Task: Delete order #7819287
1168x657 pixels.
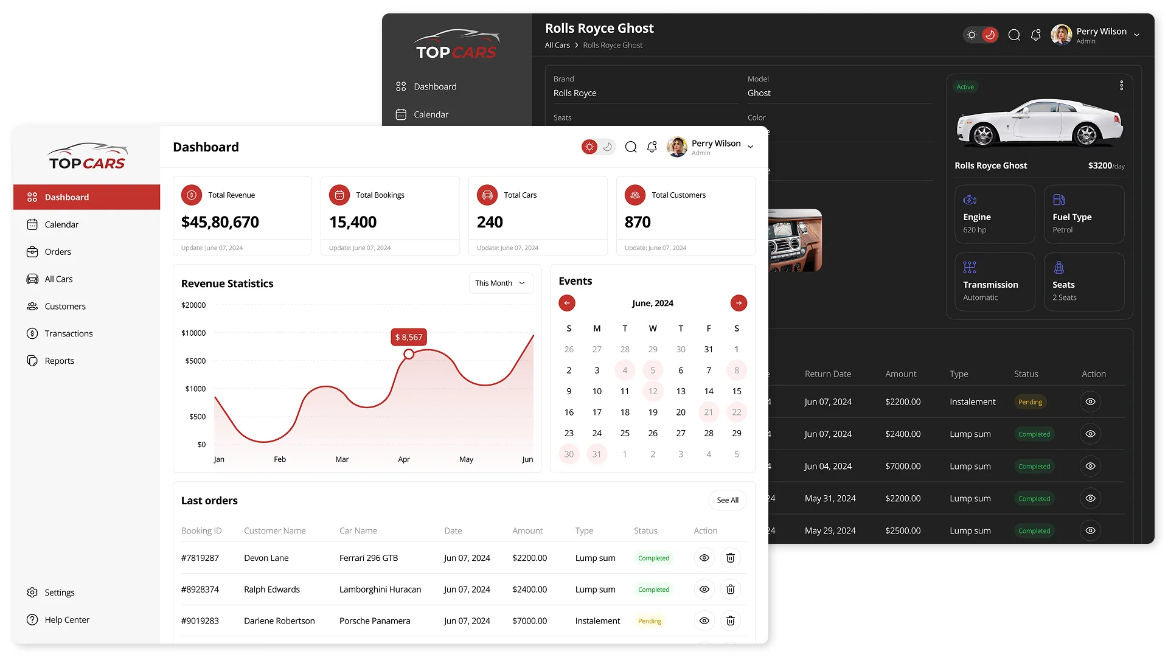Action: click(x=731, y=558)
